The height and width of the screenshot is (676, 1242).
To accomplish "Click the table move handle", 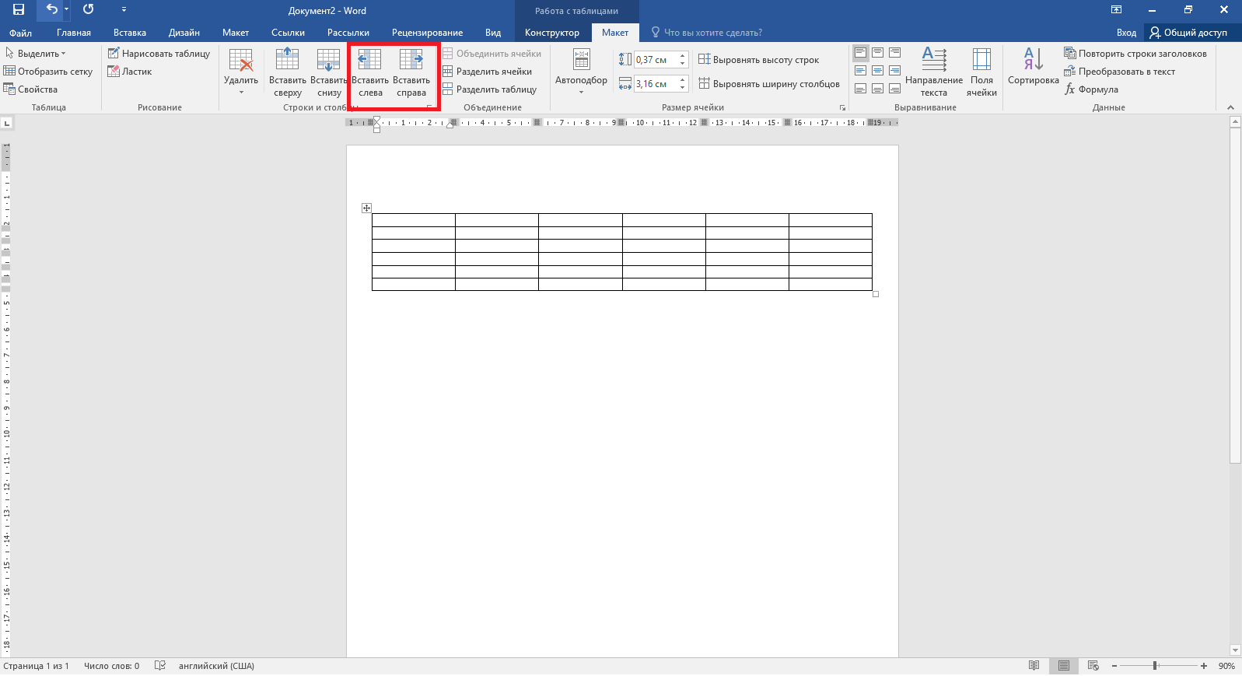I will click(366, 208).
